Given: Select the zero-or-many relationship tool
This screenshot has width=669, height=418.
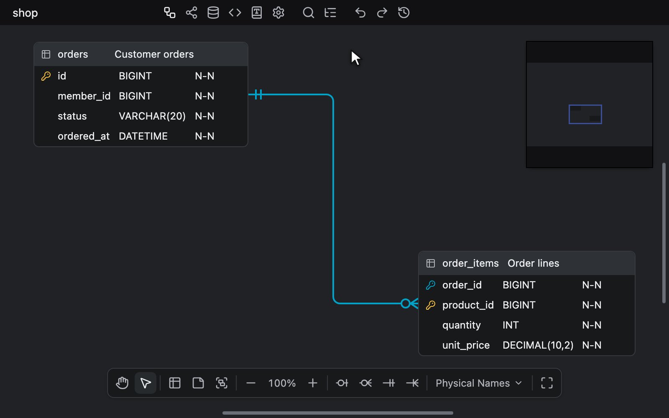Looking at the screenshot, I should [x=365, y=383].
